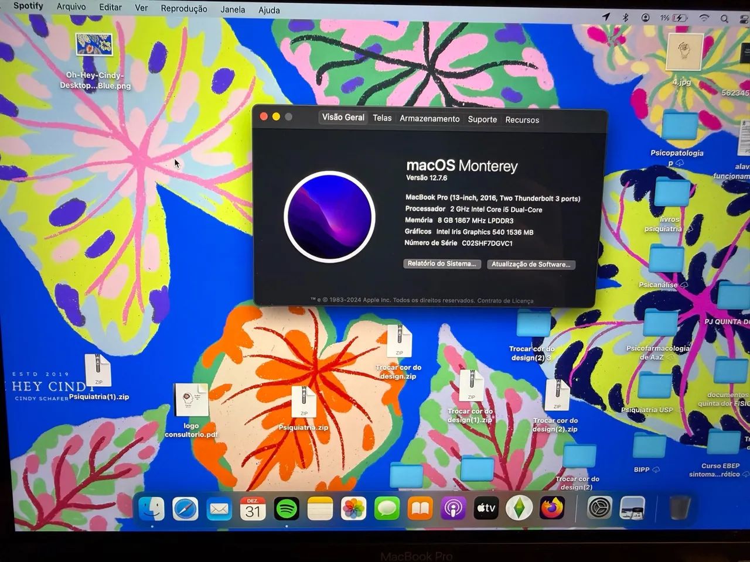Select the Psiquiatria USP folder
Viewport: 750px width, 562px height.
click(654, 386)
